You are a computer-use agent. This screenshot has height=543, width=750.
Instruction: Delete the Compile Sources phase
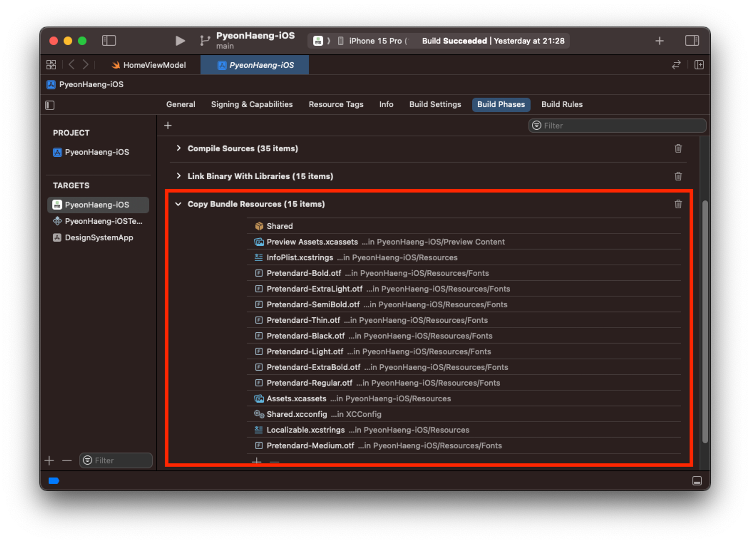(678, 148)
